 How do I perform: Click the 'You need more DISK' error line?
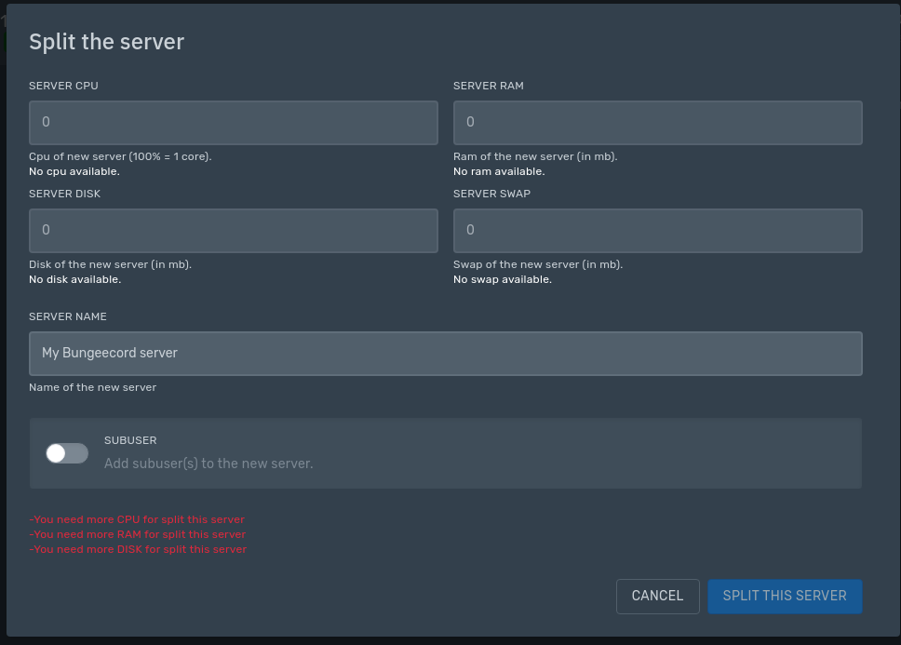pyautogui.click(x=138, y=549)
